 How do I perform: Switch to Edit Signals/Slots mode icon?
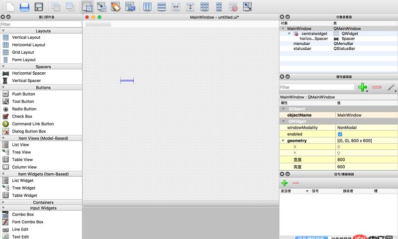pyautogui.click(x=101, y=6)
